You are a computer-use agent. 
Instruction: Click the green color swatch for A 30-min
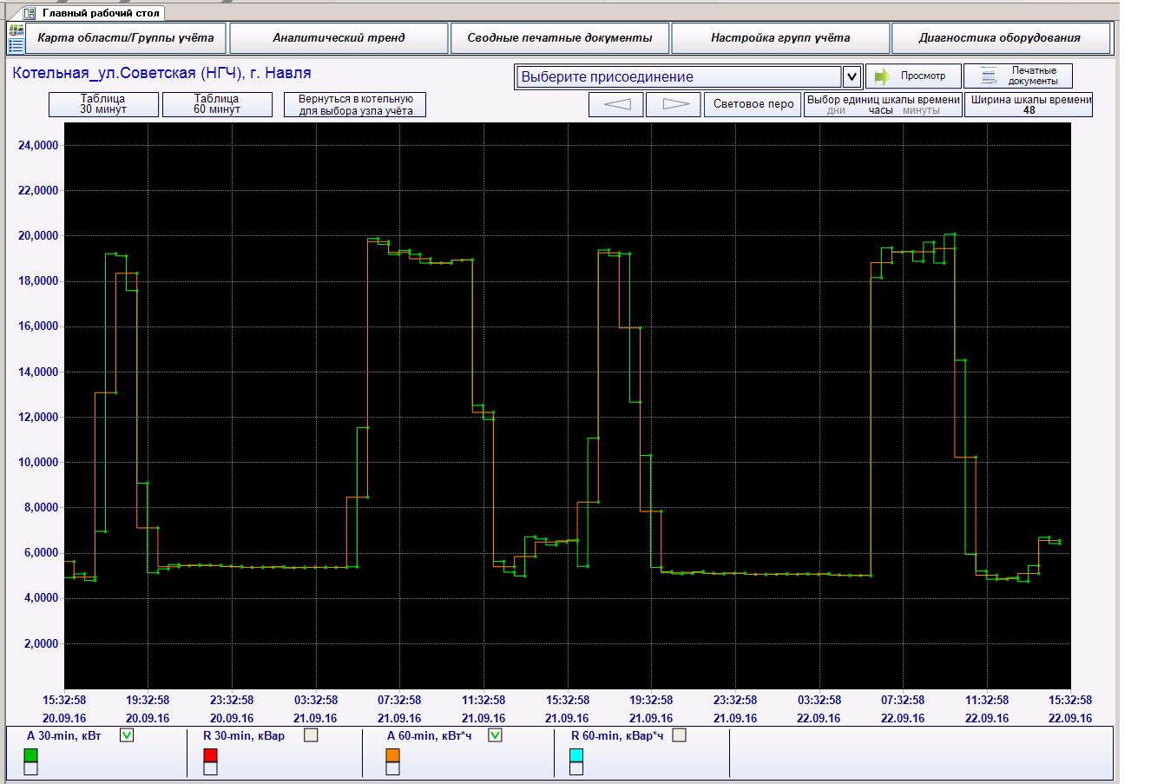30,755
